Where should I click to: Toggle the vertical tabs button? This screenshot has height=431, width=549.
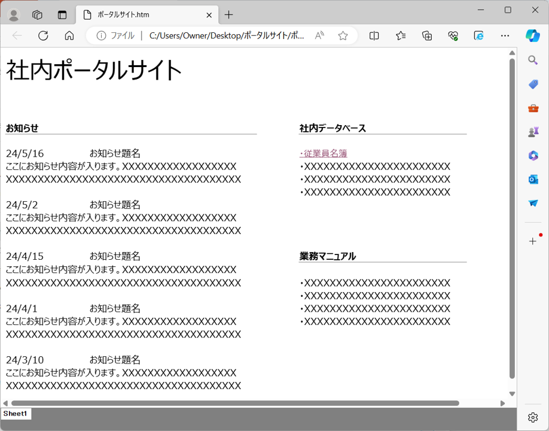click(62, 15)
